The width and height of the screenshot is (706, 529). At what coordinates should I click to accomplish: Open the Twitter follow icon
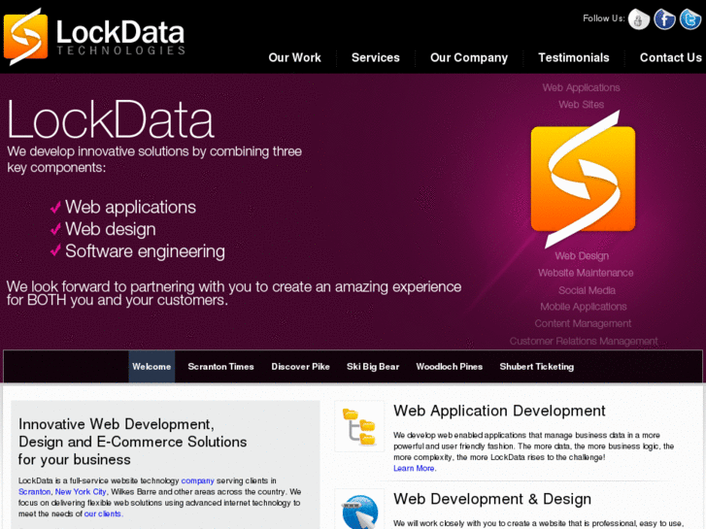[x=690, y=19]
